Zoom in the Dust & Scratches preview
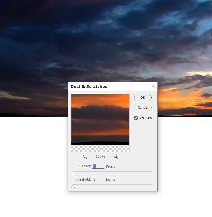The width and height of the screenshot is (212, 217). [116, 157]
